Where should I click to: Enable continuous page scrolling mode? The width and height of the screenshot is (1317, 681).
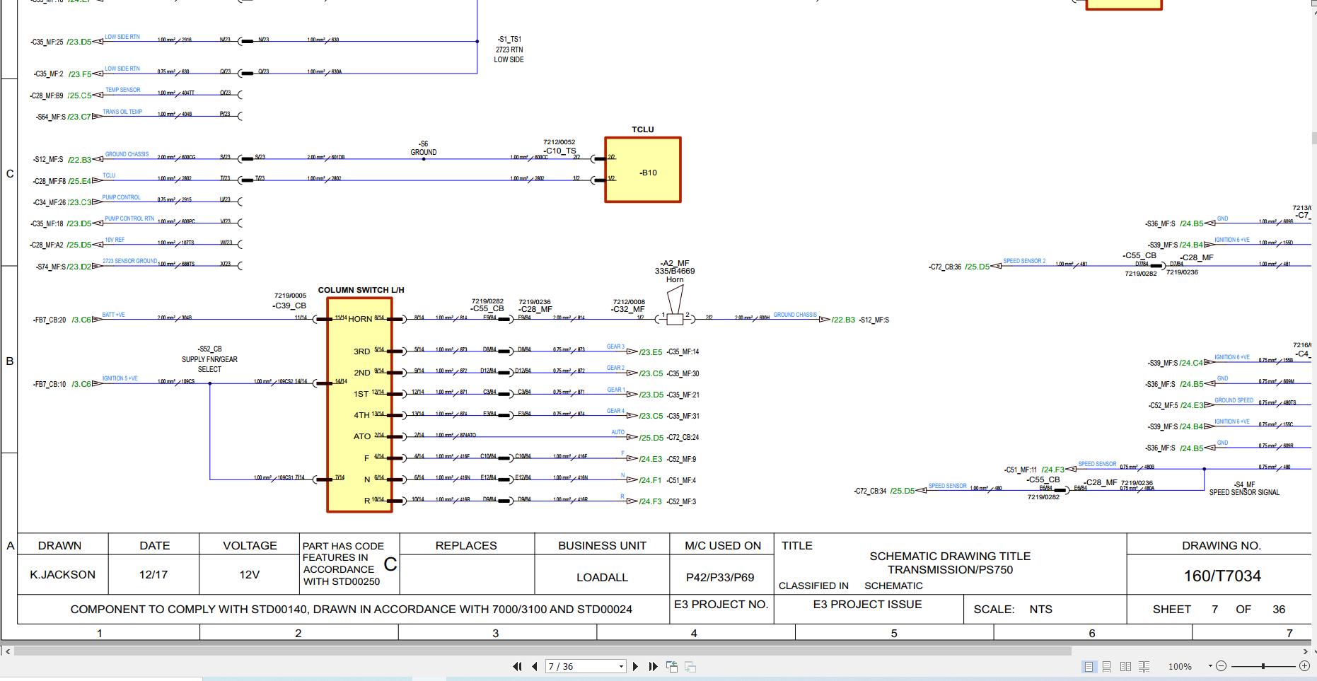(x=1107, y=666)
